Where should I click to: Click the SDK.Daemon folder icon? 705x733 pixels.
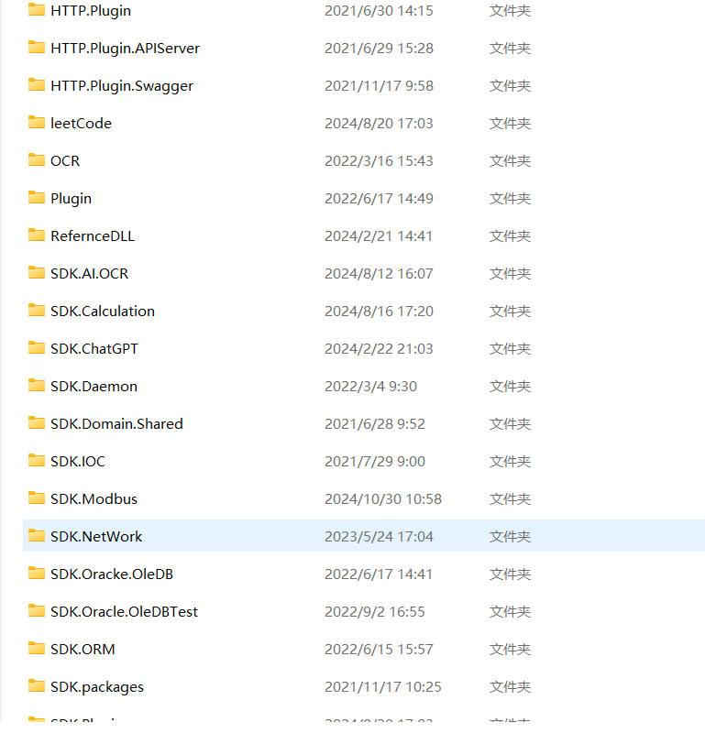[37, 385]
